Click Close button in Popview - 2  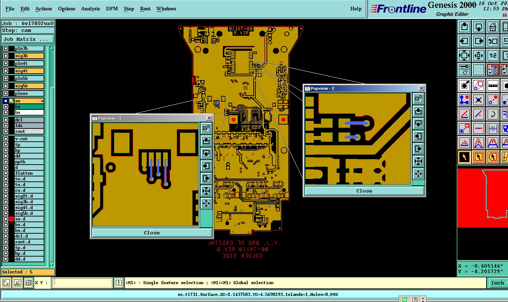(364, 191)
